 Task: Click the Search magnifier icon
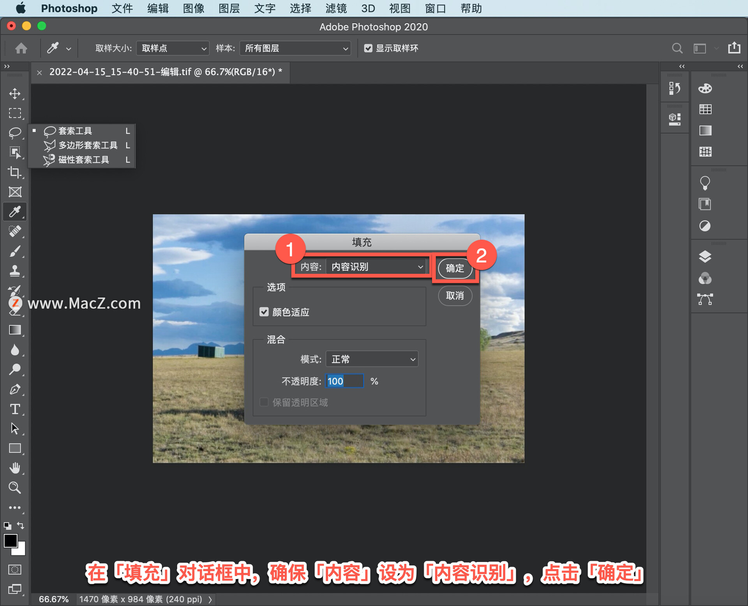point(677,48)
